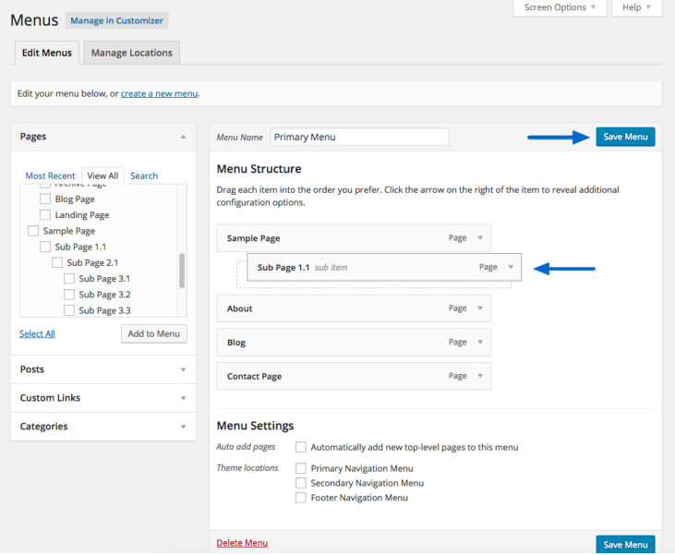Enable Primary Navigation Menu location
The image size is (675, 555).
point(301,468)
